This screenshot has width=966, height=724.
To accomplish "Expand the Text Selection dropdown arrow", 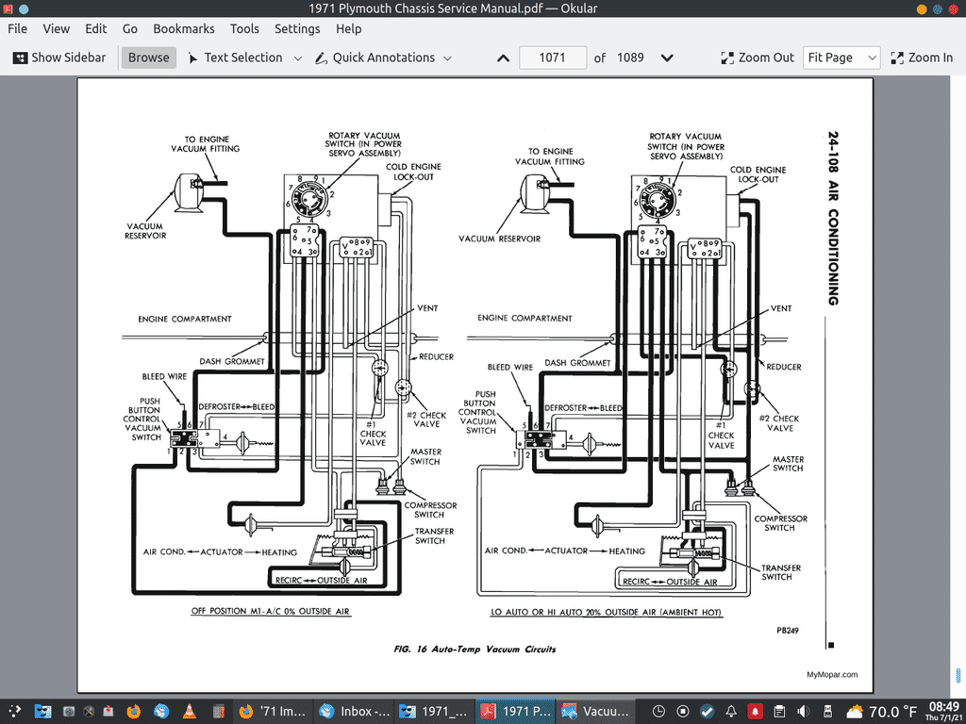I will pyautogui.click(x=298, y=58).
